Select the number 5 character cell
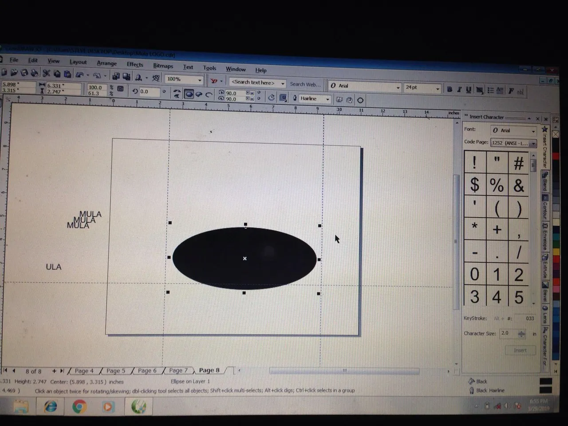The image size is (568, 426). [x=519, y=296]
